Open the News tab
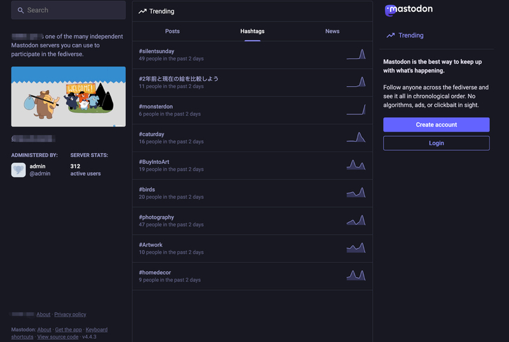 (x=332, y=31)
